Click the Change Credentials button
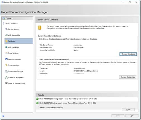The width and height of the screenshot is (141, 120). pos(128,77)
